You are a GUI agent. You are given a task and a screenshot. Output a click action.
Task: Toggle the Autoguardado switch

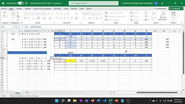point(21,3)
